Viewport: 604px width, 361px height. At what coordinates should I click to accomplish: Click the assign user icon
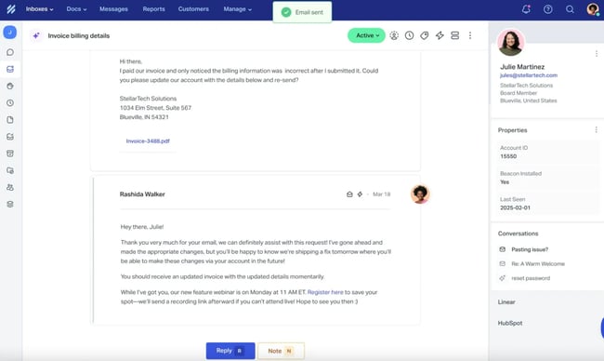(394, 35)
